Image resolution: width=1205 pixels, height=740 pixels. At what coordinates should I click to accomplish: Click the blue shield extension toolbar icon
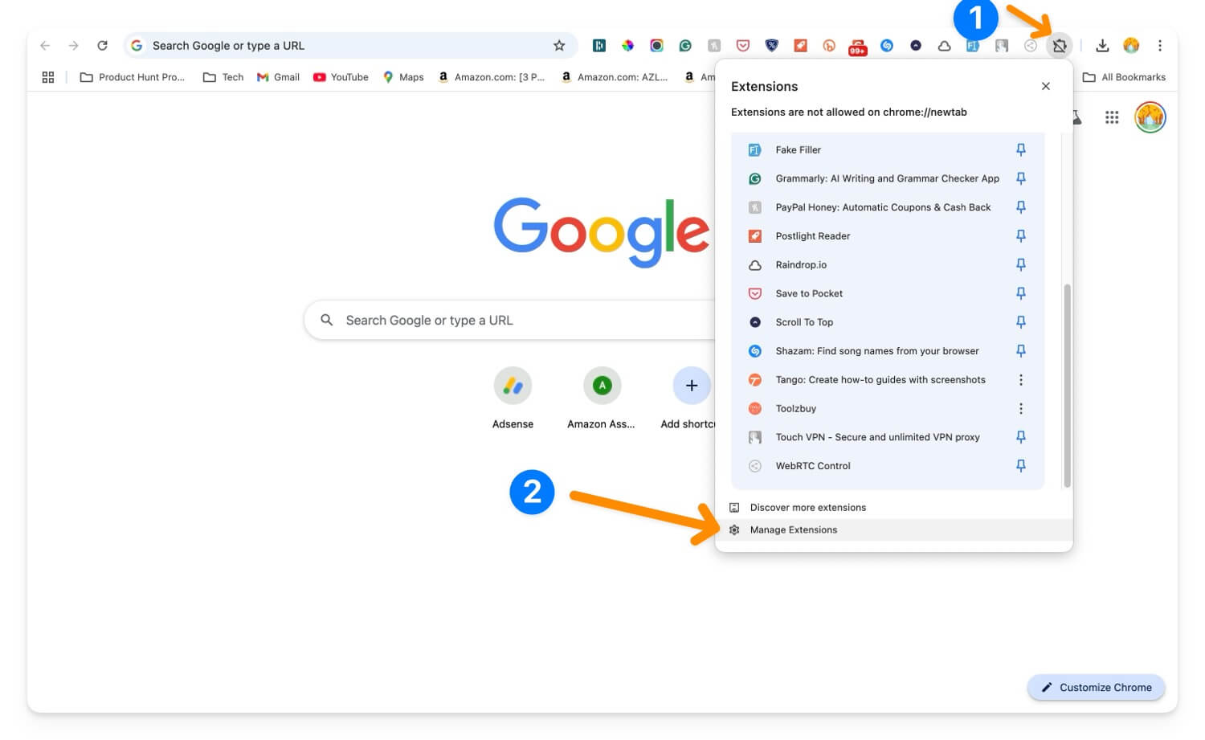pos(772,46)
